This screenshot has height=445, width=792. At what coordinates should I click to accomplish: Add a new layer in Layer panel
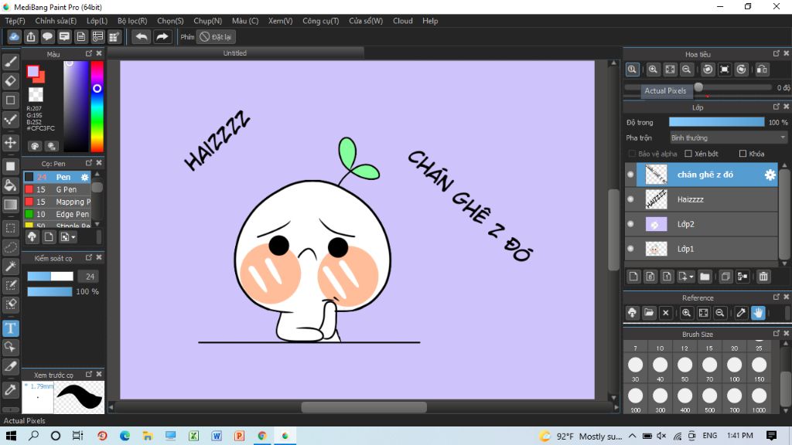(x=633, y=277)
